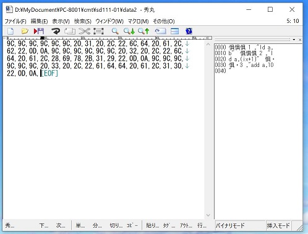Click the ｺﾋﾟｰ function key button
Screen dimensions: 308x234
click(132, 225)
